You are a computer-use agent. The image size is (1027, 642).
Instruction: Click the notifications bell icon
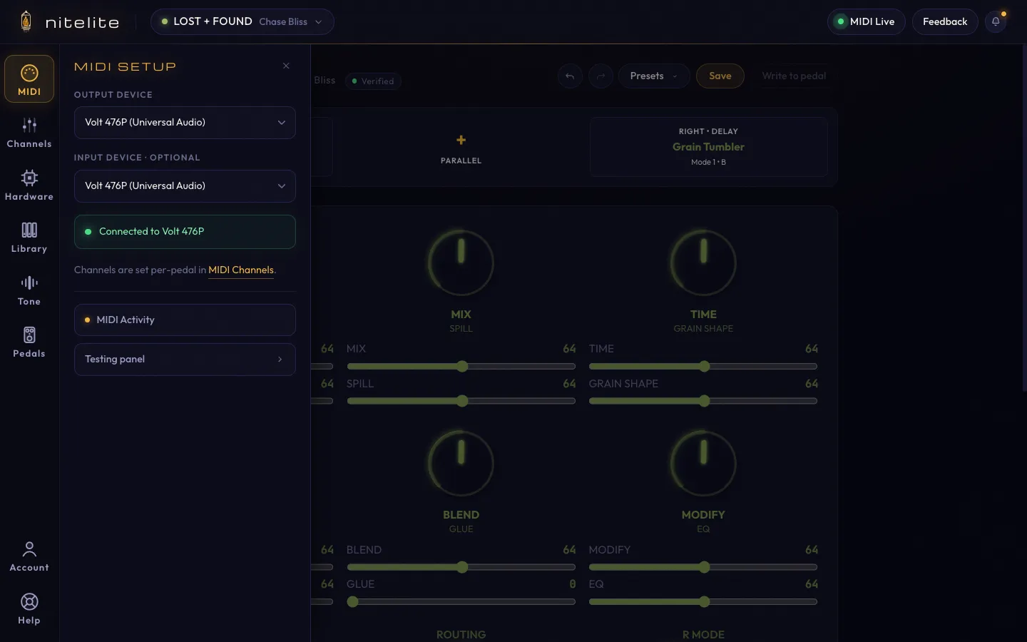click(x=996, y=21)
